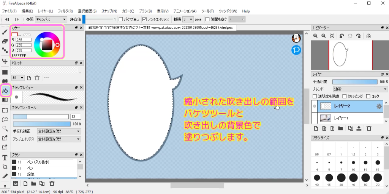Image resolution: width=389 pixels, height=194 pixels.
Task: Select the Magic Wand tool
Action: click(5, 128)
